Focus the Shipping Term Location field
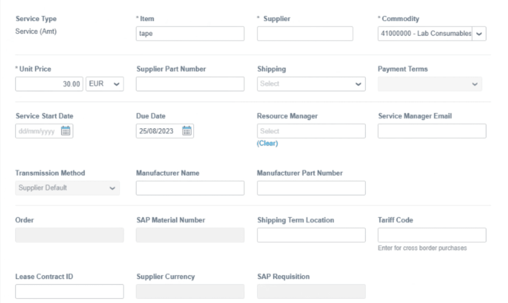The height and width of the screenshot is (303, 508). point(311,235)
